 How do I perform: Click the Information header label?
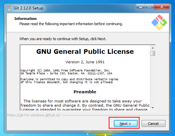click(26, 19)
